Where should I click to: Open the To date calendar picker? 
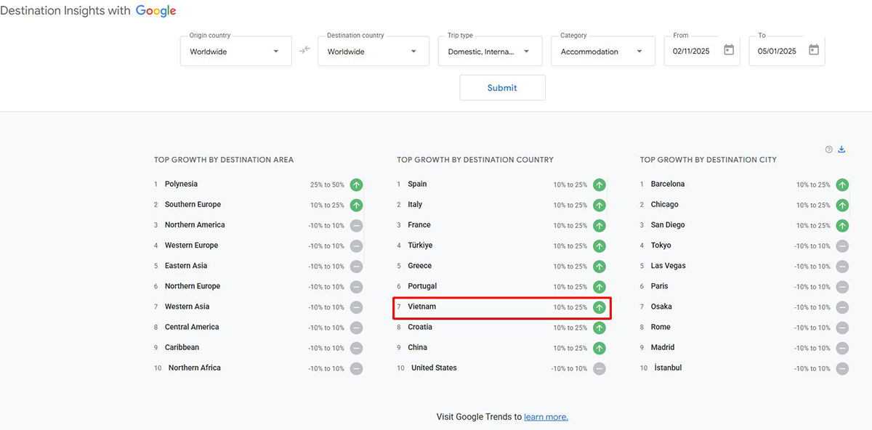click(815, 50)
